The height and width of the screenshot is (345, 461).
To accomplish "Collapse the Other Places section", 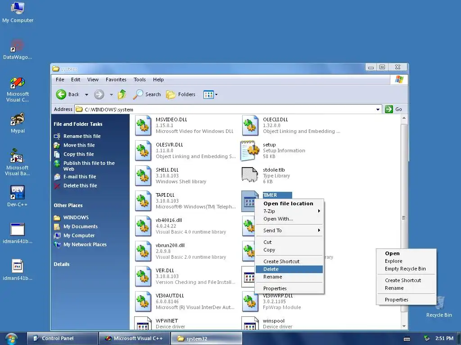I will (x=68, y=205).
